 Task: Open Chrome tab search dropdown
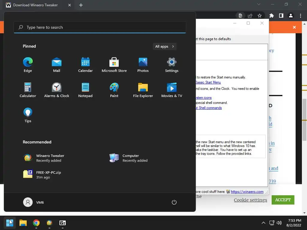coord(259,4)
